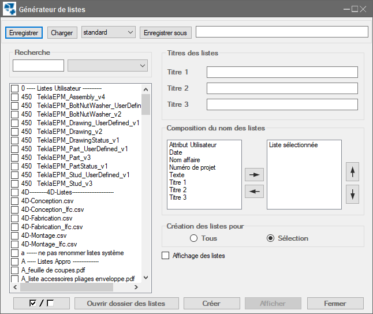
Task: Select Nom affaire in composition list
Action: click(185, 160)
